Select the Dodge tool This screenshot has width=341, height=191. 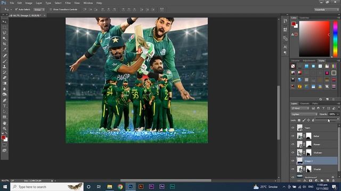pos(4,94)
